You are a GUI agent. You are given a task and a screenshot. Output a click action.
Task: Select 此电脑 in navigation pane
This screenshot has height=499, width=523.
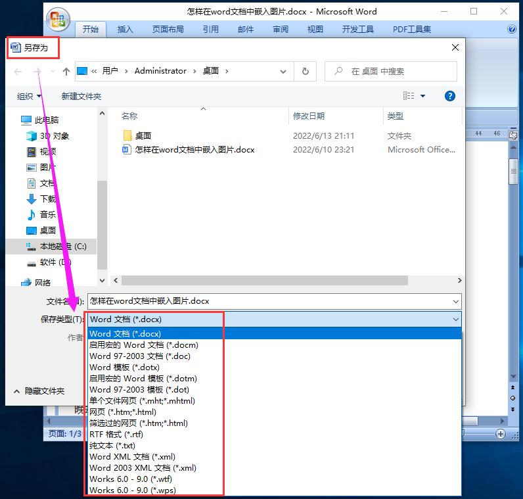[x=39, y=120]
